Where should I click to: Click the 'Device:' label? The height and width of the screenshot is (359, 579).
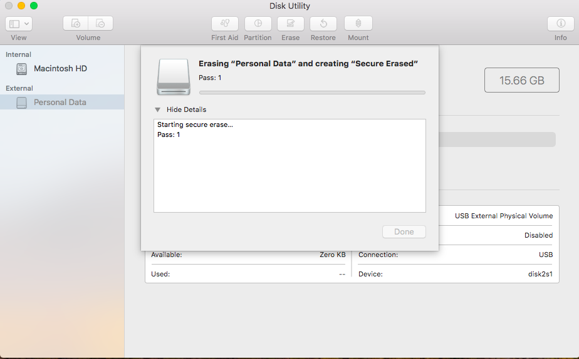(370, 274)
